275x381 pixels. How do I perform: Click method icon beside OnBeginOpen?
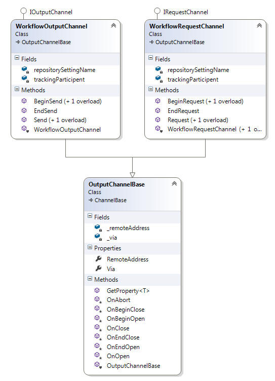(98, 318)
